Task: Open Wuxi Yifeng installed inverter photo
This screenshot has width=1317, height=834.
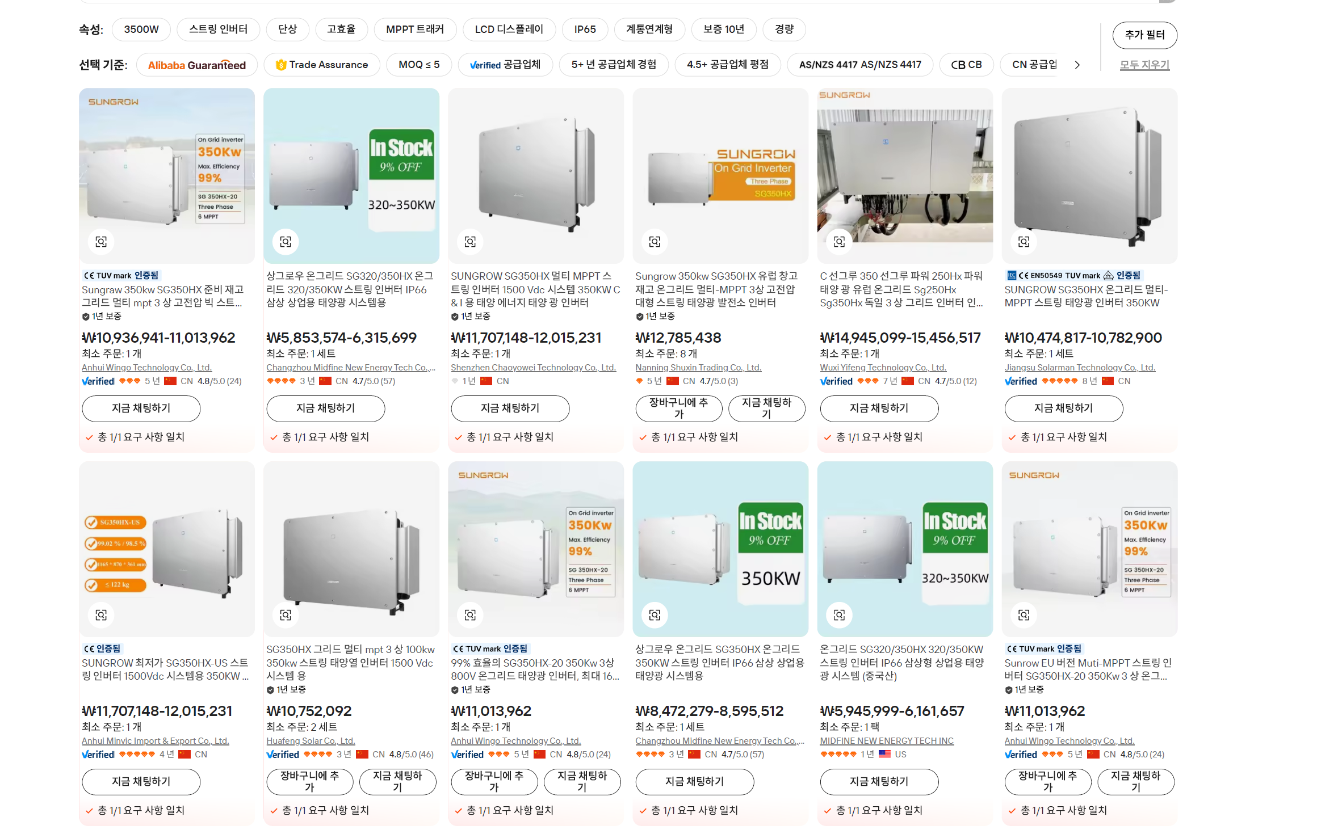Action: (905, 175)
